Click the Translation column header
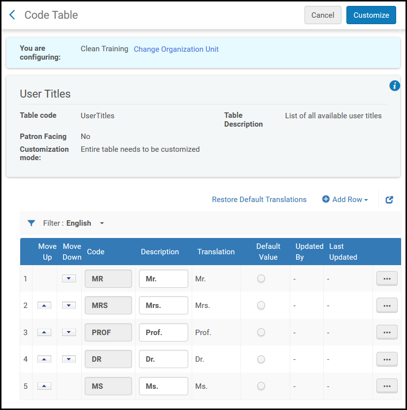407x410 pixels. pyautogui.click(x=216, y=251)
